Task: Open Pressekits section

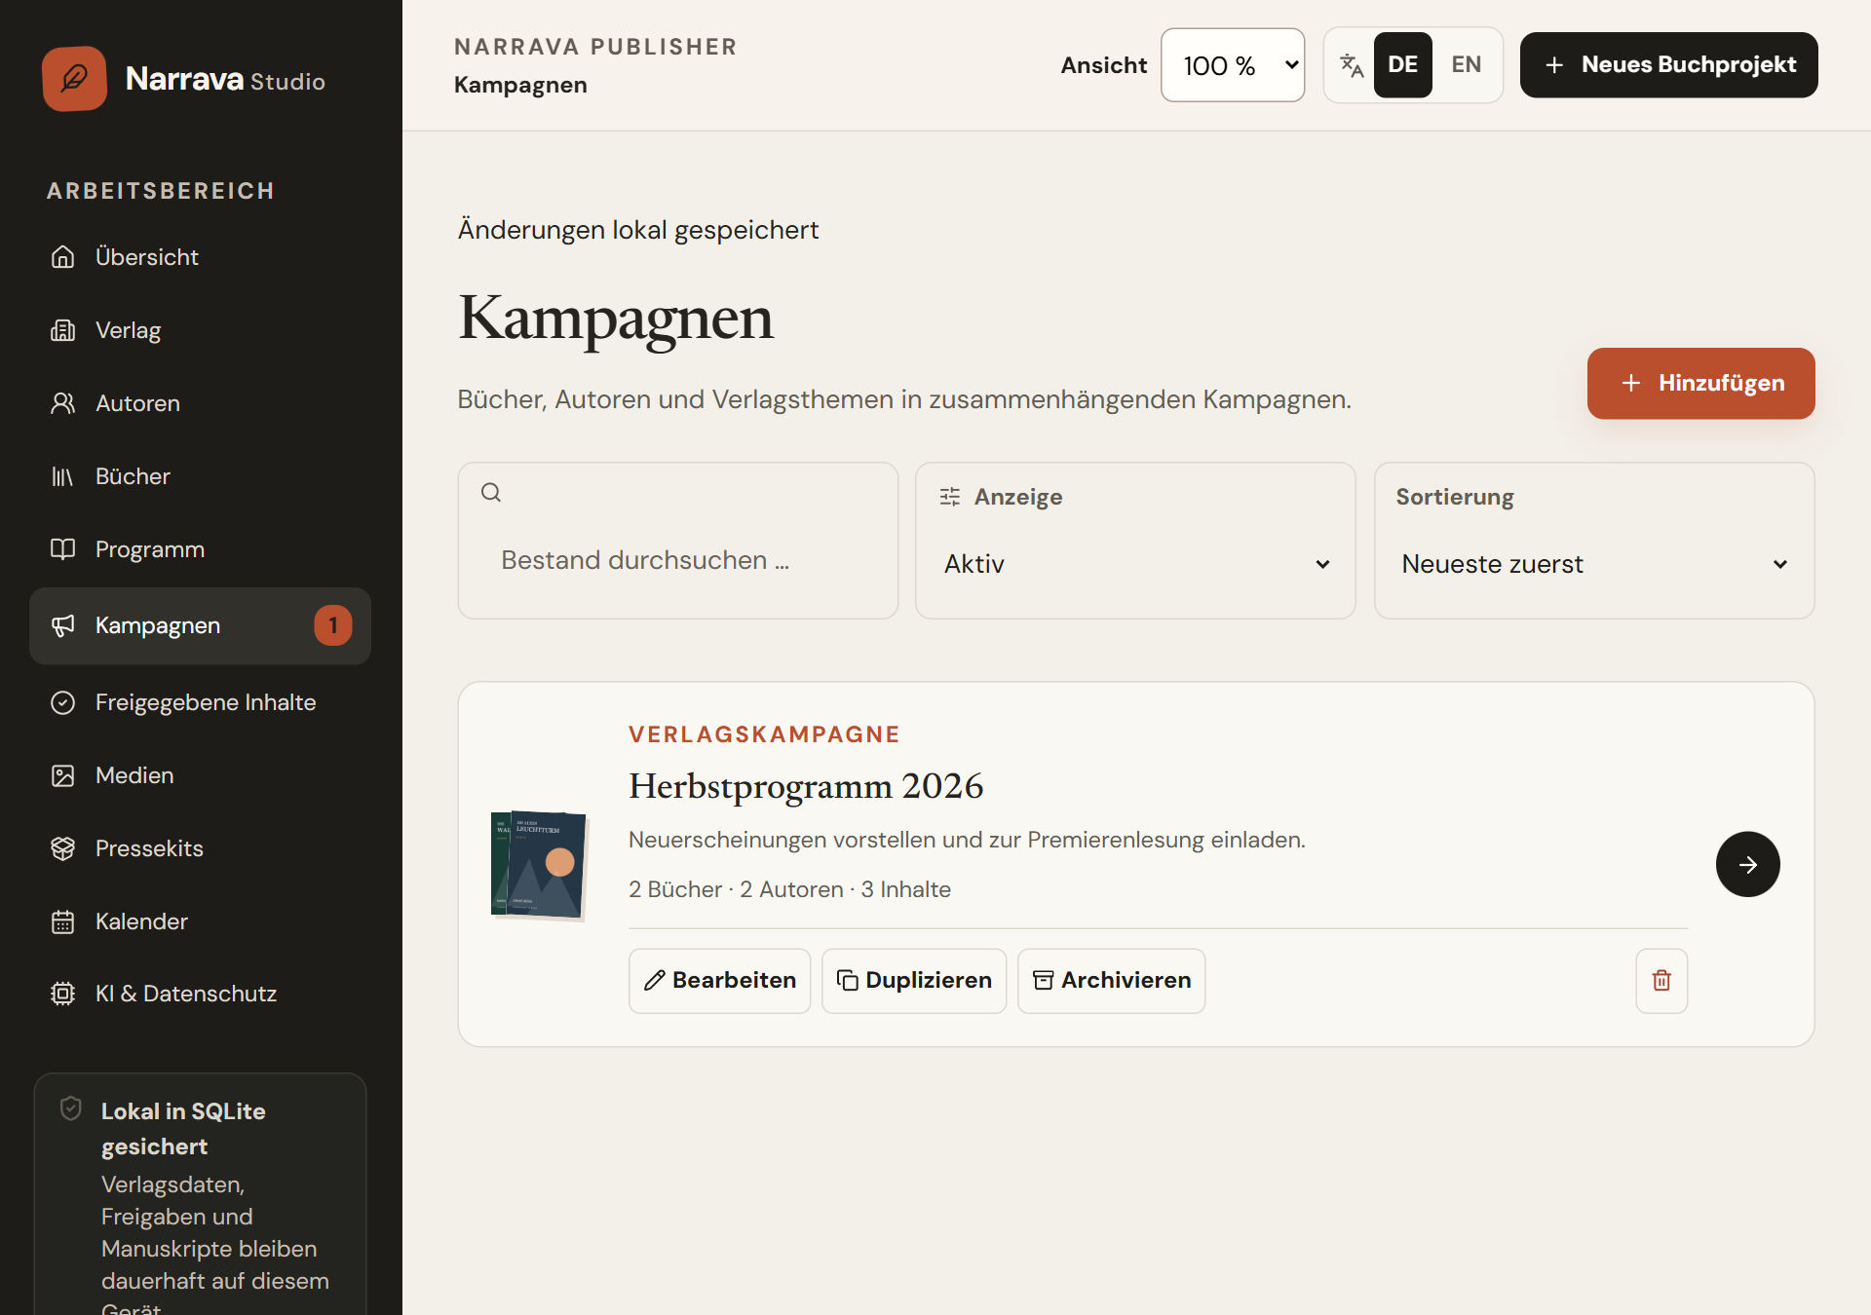Action: coord(200,848)
